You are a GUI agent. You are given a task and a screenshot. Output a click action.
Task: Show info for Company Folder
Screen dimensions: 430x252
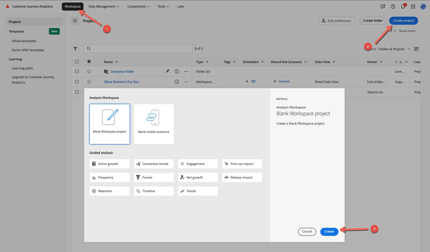(177, 71)
